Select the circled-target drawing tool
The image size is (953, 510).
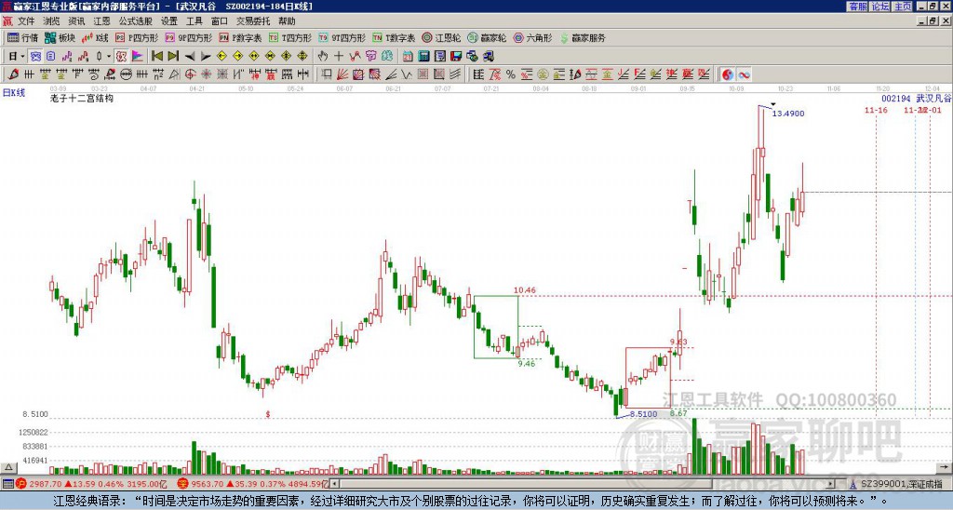pos(188,74)
